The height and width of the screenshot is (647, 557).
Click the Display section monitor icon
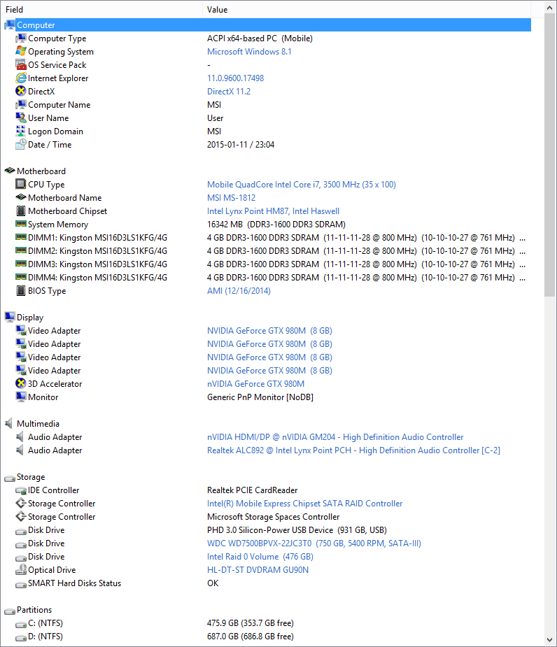coord(10,316)
